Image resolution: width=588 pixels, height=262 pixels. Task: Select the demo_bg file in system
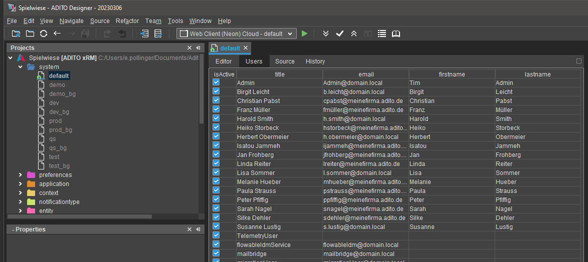(62, 94)
